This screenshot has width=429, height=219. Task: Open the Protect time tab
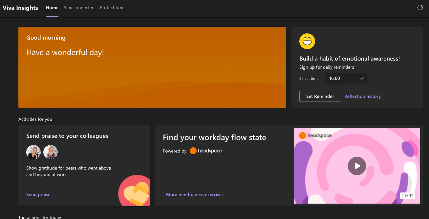[112, 8]
